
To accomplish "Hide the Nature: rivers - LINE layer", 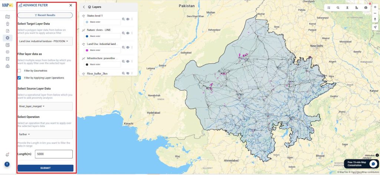I will (128, 33).
